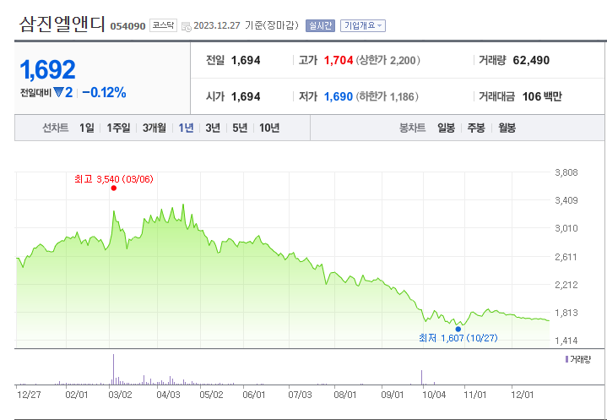Click the 상한가 2,200 text
This screenshot has width=607, height=420.
(388, 61)
